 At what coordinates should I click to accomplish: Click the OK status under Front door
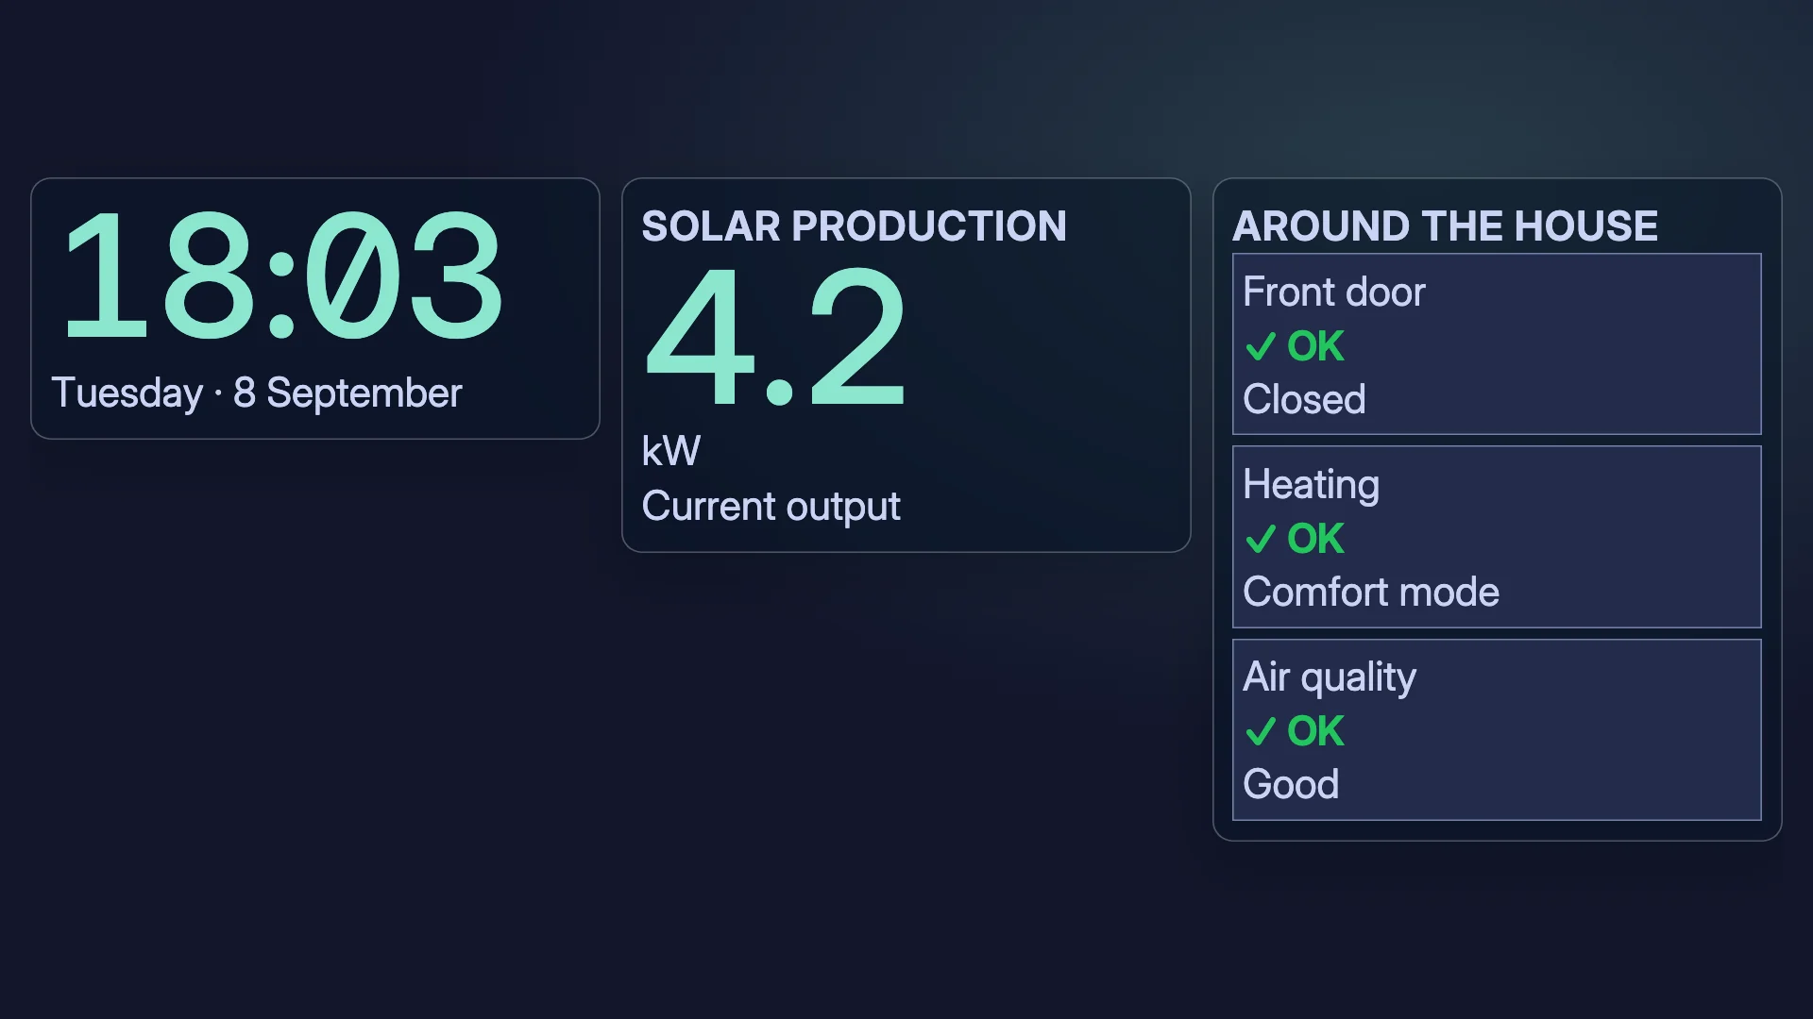(1314, 346)
